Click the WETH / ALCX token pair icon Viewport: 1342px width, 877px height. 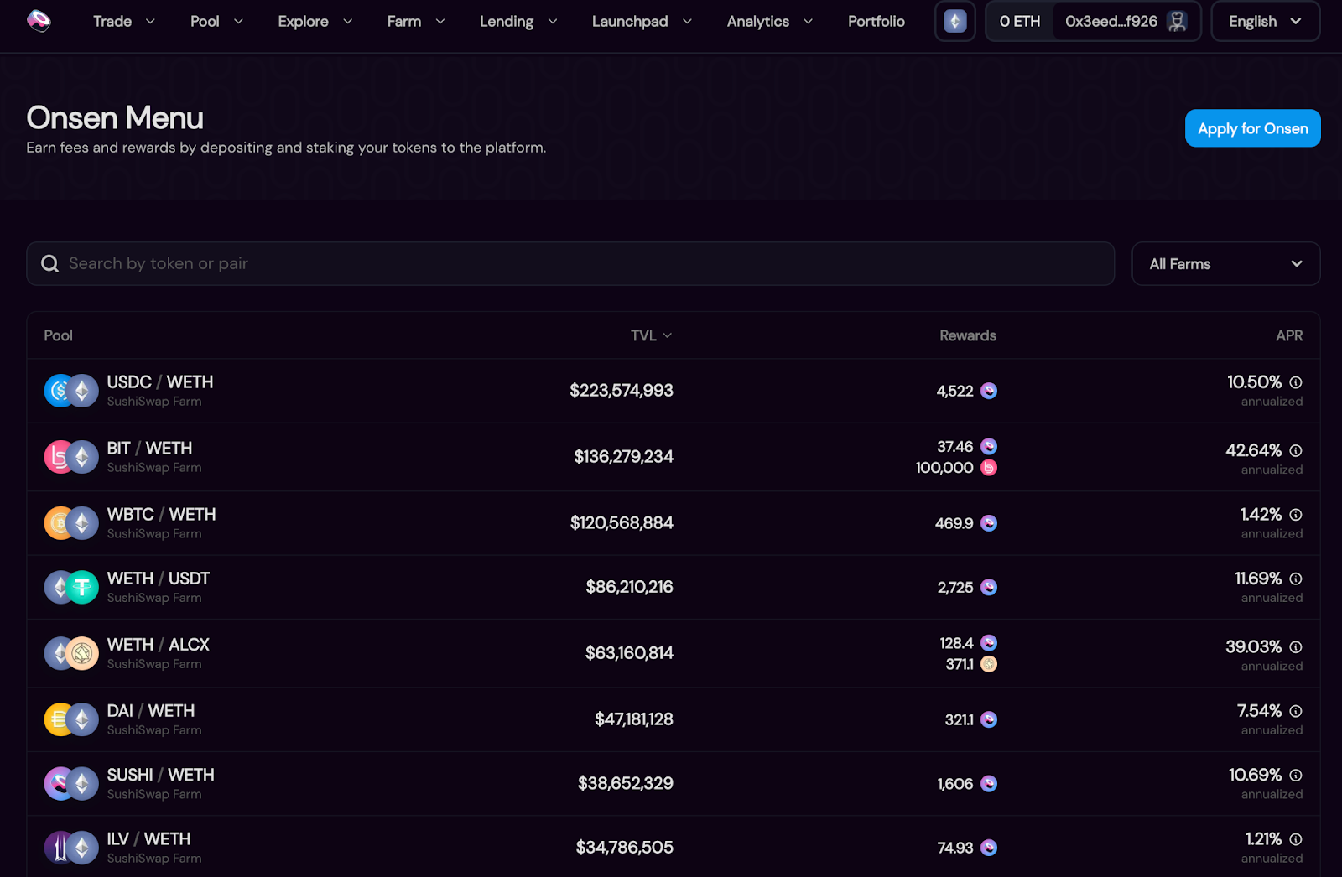point(71,653)
